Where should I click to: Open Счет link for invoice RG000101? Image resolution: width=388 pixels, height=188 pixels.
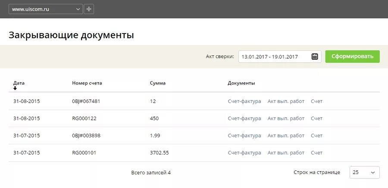point(317,153)
